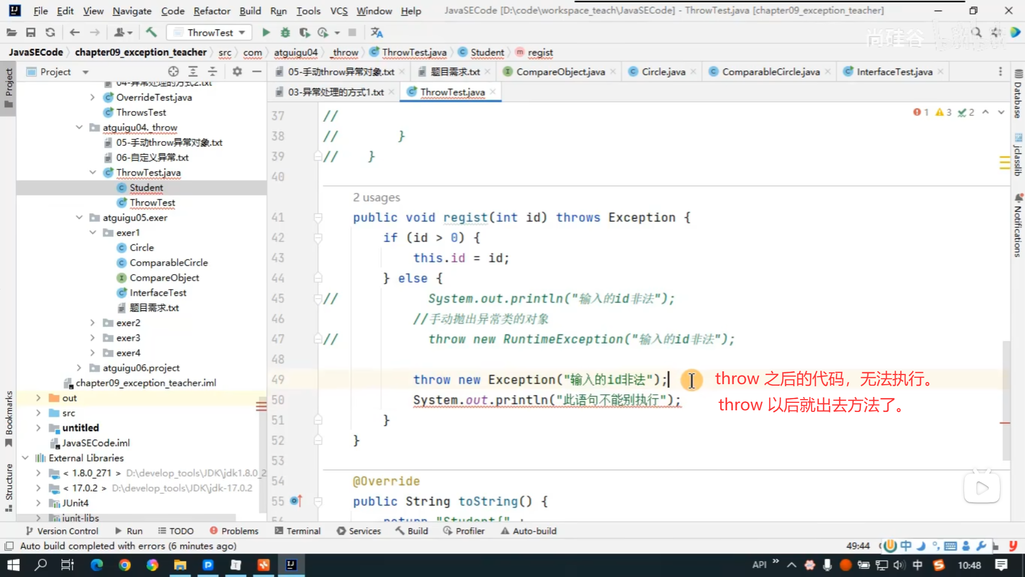This screenshot has width=1025, height=577.
Task: Switch to the Circle.java editor tab
Action: 663,72
